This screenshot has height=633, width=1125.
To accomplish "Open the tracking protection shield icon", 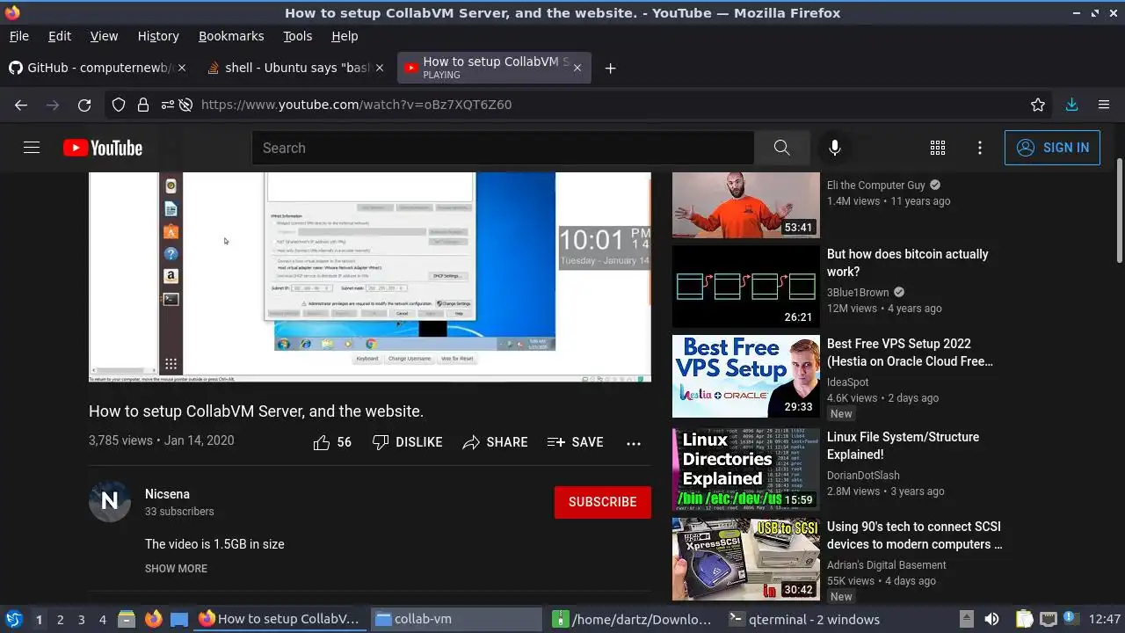I will [x=119, y=105].
